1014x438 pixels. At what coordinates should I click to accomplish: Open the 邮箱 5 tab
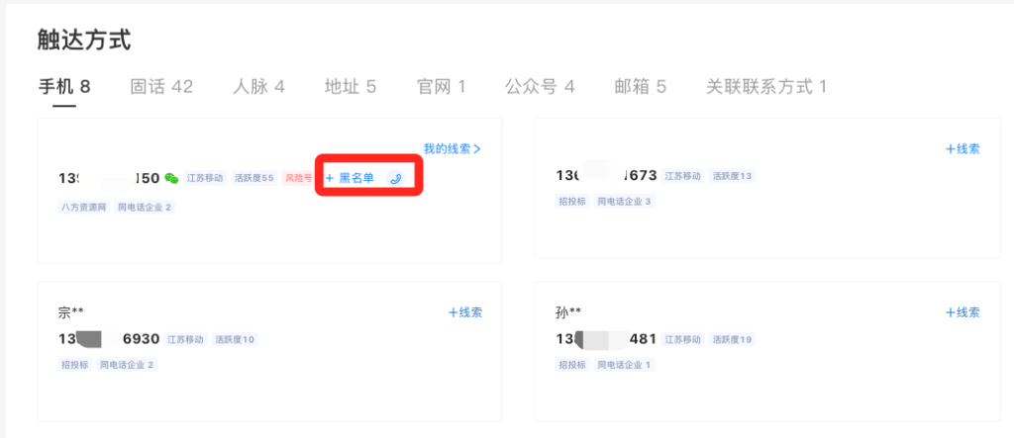tap(640, 87)
